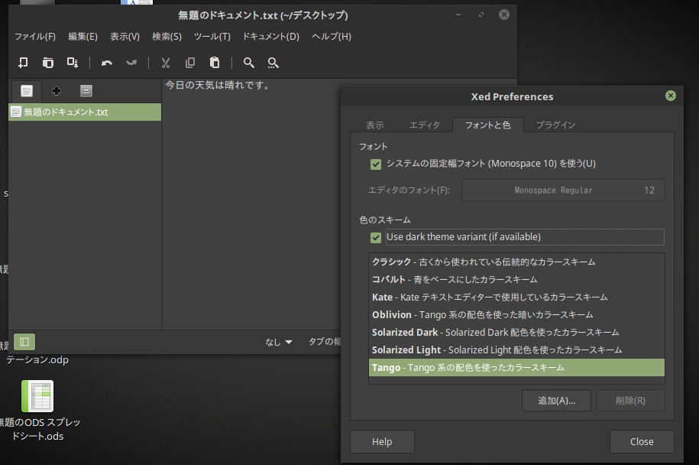
Task: Click Close button in preferences
Action: coord(642,442)
